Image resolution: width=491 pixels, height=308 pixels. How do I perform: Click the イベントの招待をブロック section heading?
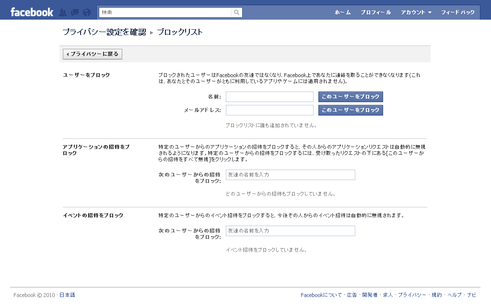pyautogui.click(x=93, y=216)
